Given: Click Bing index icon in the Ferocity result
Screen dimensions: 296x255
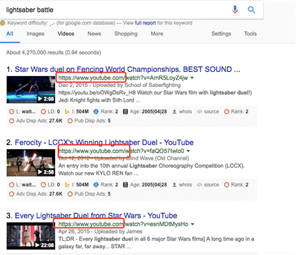Looking at the screenshot, I should (x=67, y=185).
